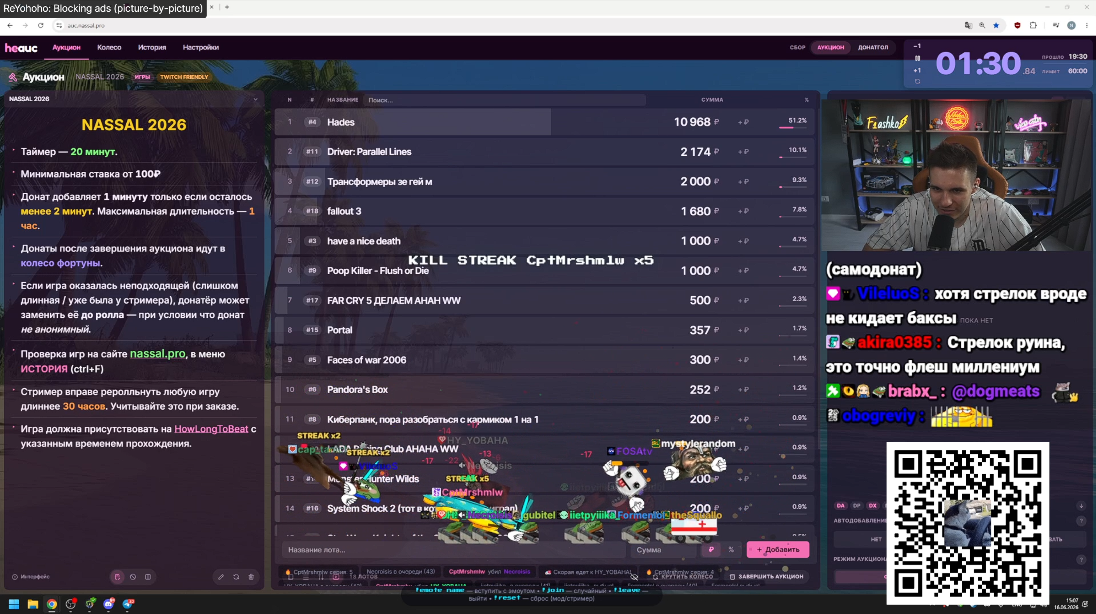Viewport: 1096px width, 614px height.
Task: Reload the page with the browser refresh button
Action: point(41,25)
